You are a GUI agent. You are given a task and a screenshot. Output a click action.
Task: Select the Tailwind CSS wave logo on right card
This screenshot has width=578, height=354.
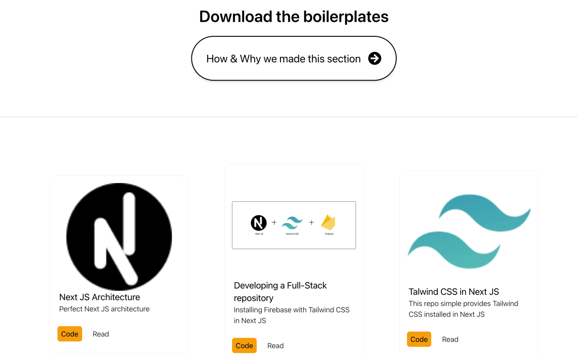468,232
